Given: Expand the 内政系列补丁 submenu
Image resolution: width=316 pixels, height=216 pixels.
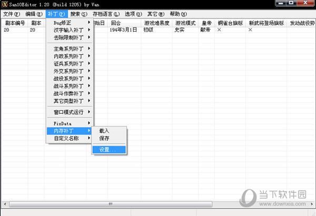Looking at the screenshot, I should [70, 56].
